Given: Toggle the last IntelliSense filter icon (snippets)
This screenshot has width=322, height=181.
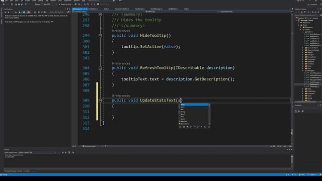Looking at the screenshot, I should pyautogui.click(x=209, y=127).
